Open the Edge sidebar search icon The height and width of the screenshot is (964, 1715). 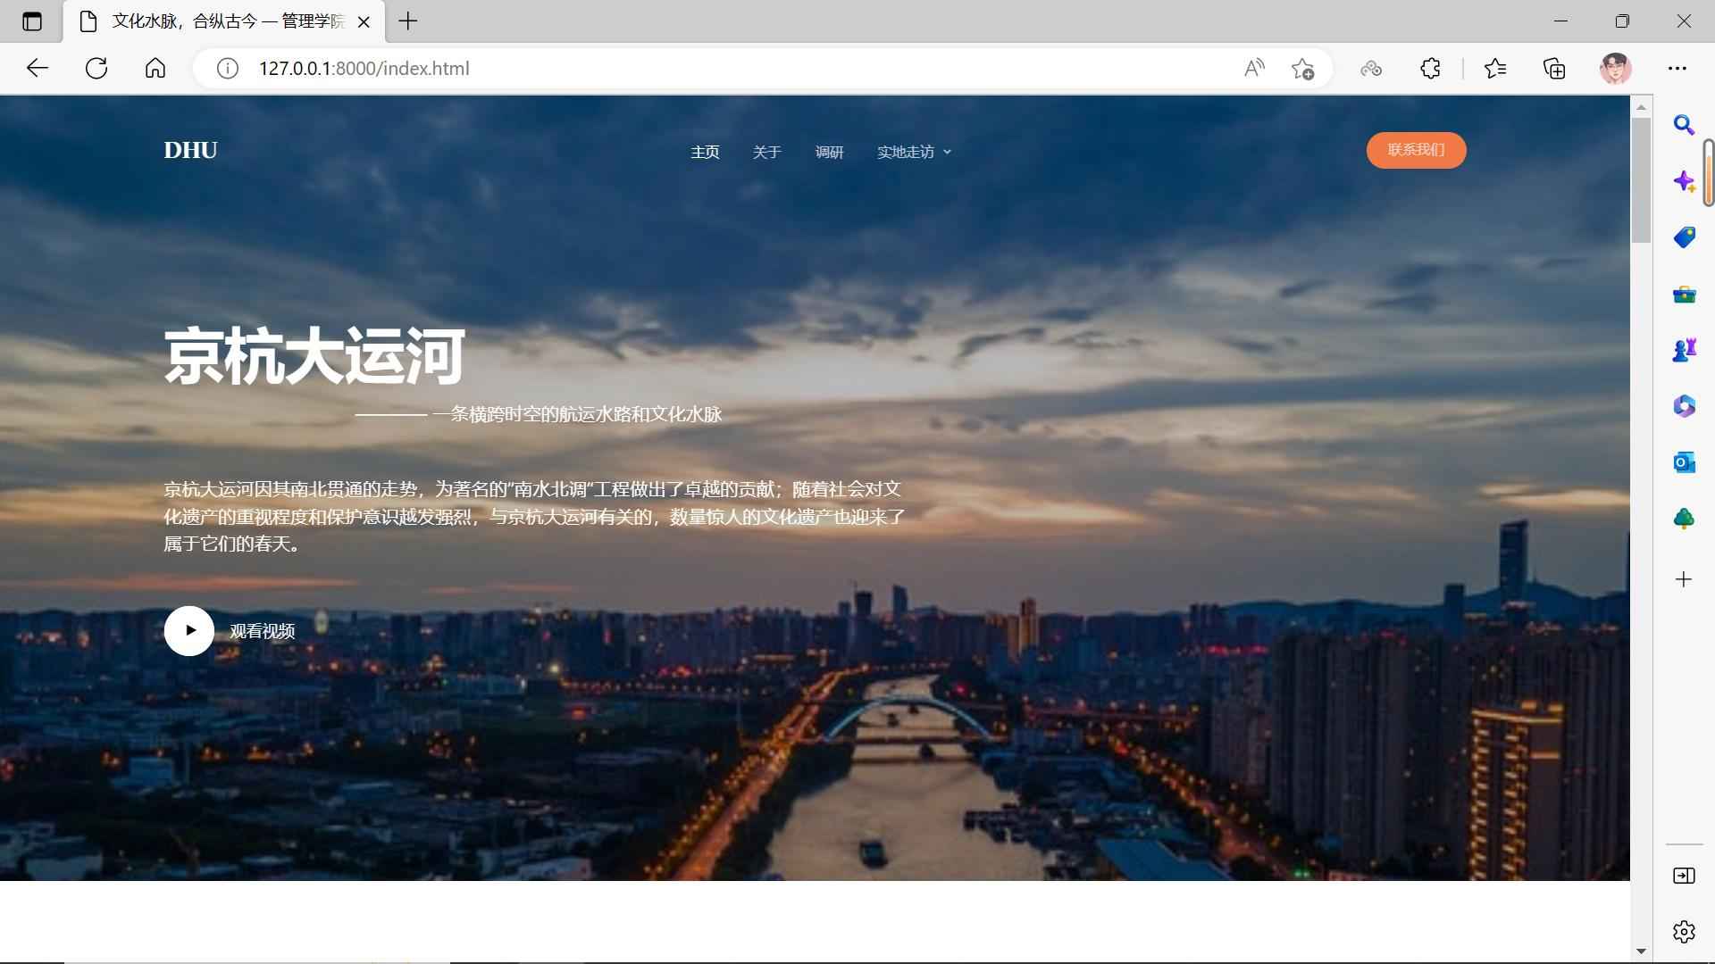pyautogui.click(x=1684, y=125)
